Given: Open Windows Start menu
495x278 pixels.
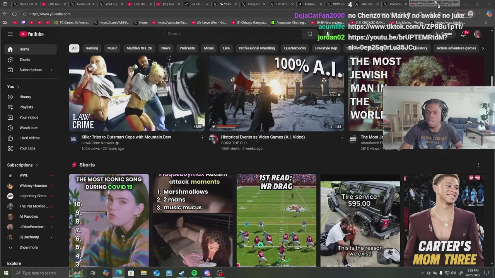Looking at the screenshot, I should point(6,273).
